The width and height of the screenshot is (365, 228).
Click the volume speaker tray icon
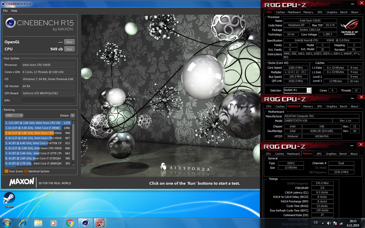coord(329,223)
